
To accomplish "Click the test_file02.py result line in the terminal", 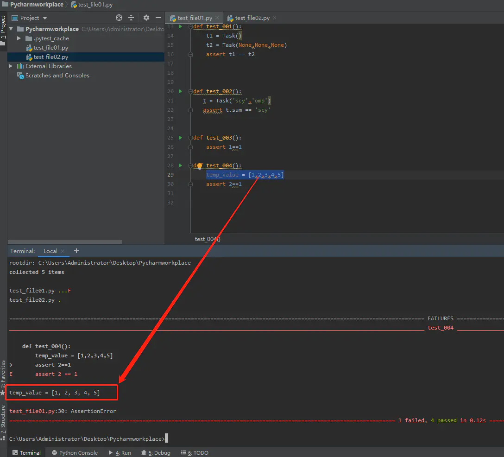I will coord(35,300).
